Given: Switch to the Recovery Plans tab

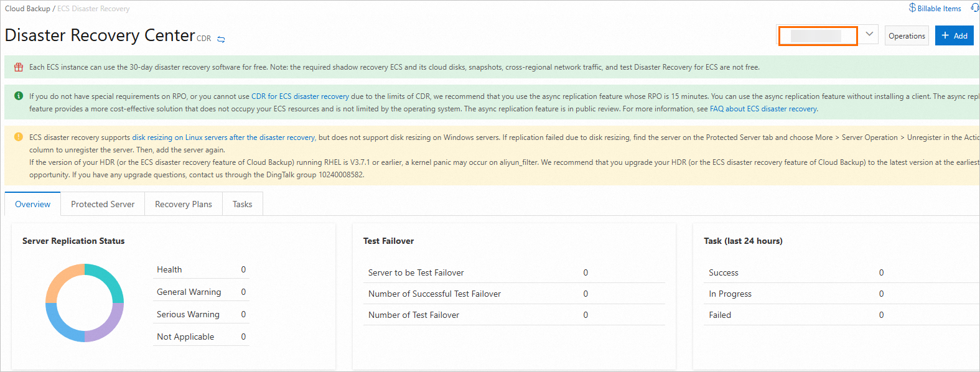Looking at the screenshot, I should point(184,204).
